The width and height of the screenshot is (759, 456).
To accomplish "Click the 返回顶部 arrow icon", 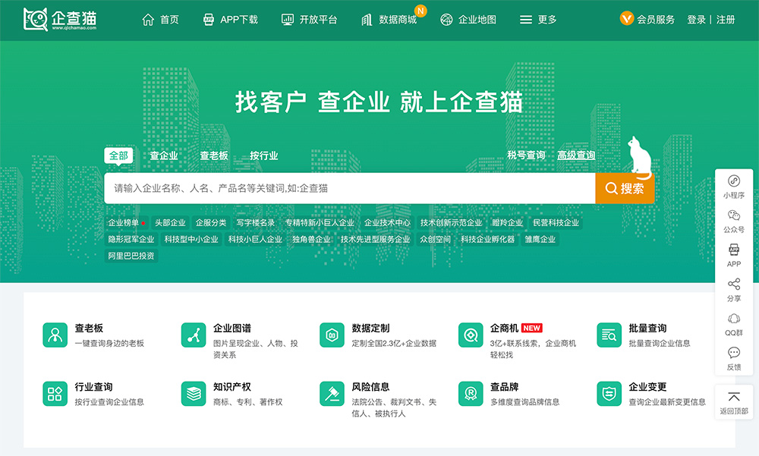I will 734,397.
